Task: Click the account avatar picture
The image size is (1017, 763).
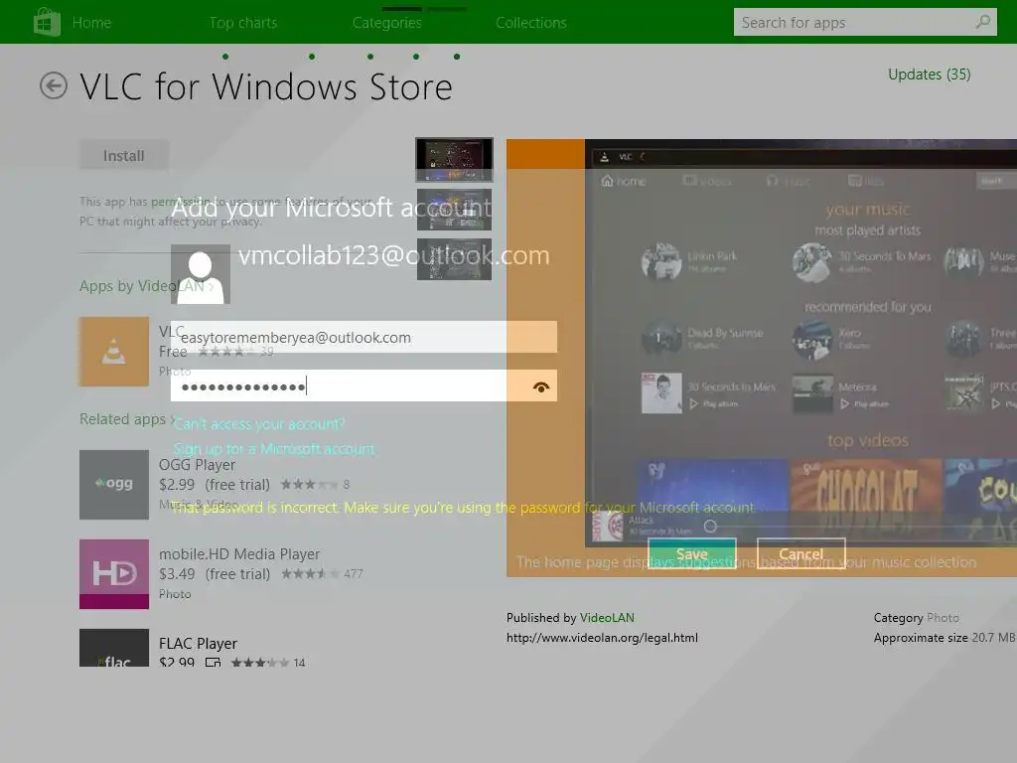Action: click(x=201, y=274)
